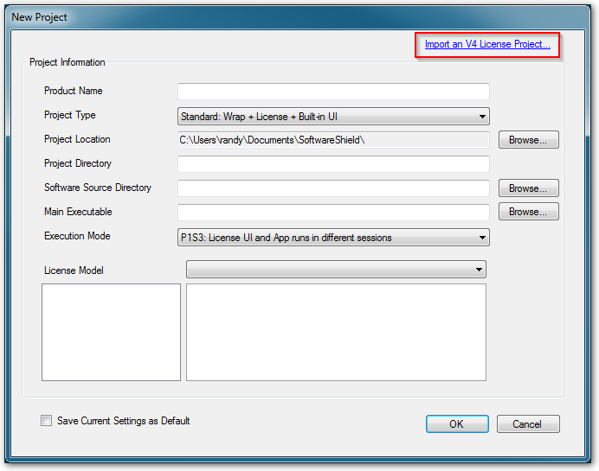
Task: Click the Project Location path field
Action: click(x=333, y=140)
